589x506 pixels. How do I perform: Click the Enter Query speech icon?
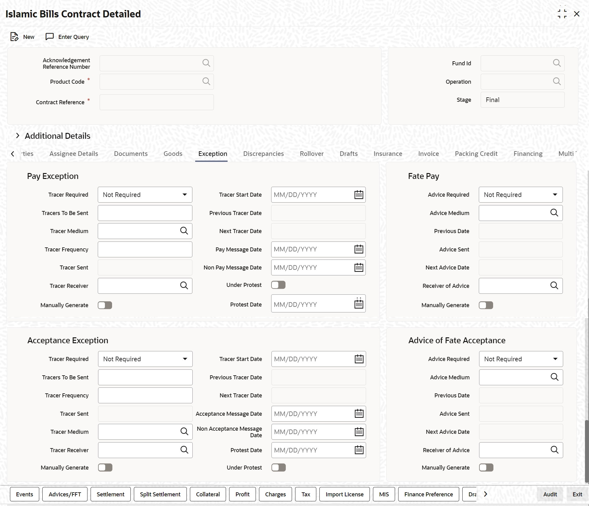(x=49, y=37)
